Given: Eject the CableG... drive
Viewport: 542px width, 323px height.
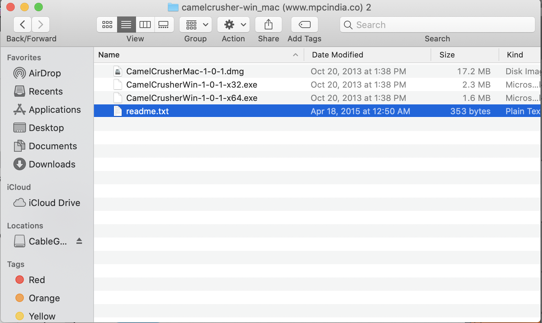Looking at the screenshot, I should 79,241.
